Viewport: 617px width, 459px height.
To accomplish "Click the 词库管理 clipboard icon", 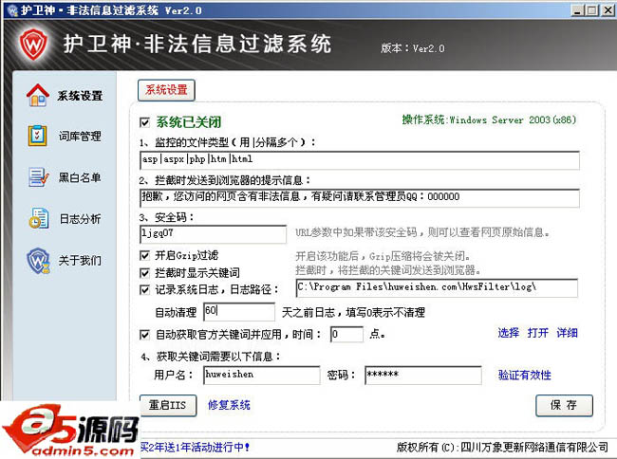I will tap(37, 136).
